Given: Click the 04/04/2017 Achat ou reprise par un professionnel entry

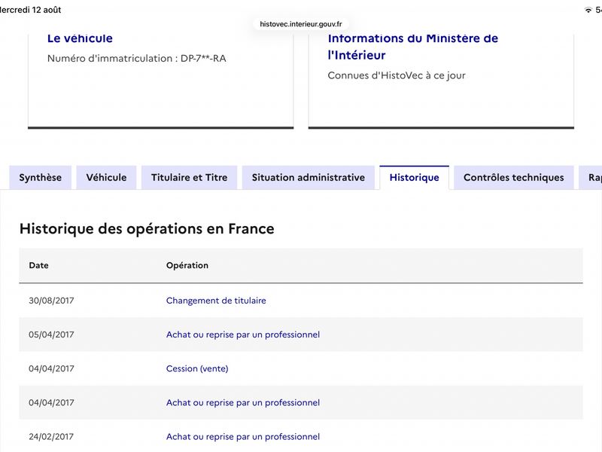Looking at the screenshot, I should [243, 402].
